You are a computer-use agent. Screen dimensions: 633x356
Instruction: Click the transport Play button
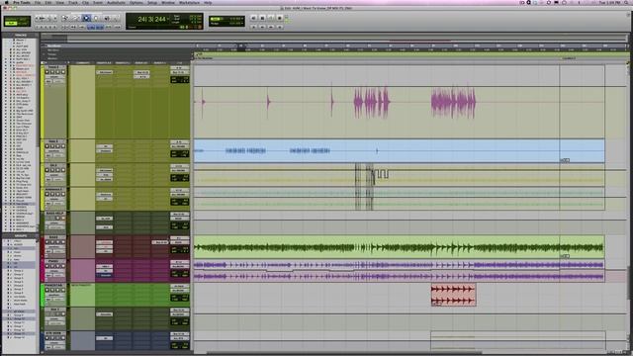click(x=271, y=18)
